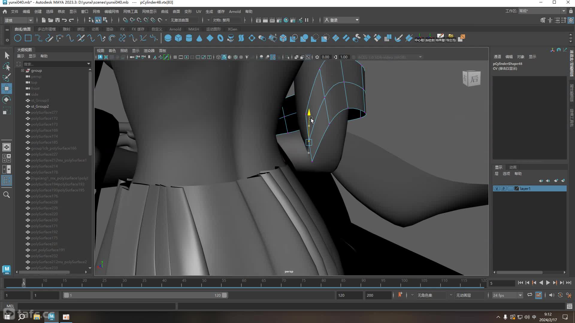Open the 24 fps frame rate dropdown

tap(507, 295)
